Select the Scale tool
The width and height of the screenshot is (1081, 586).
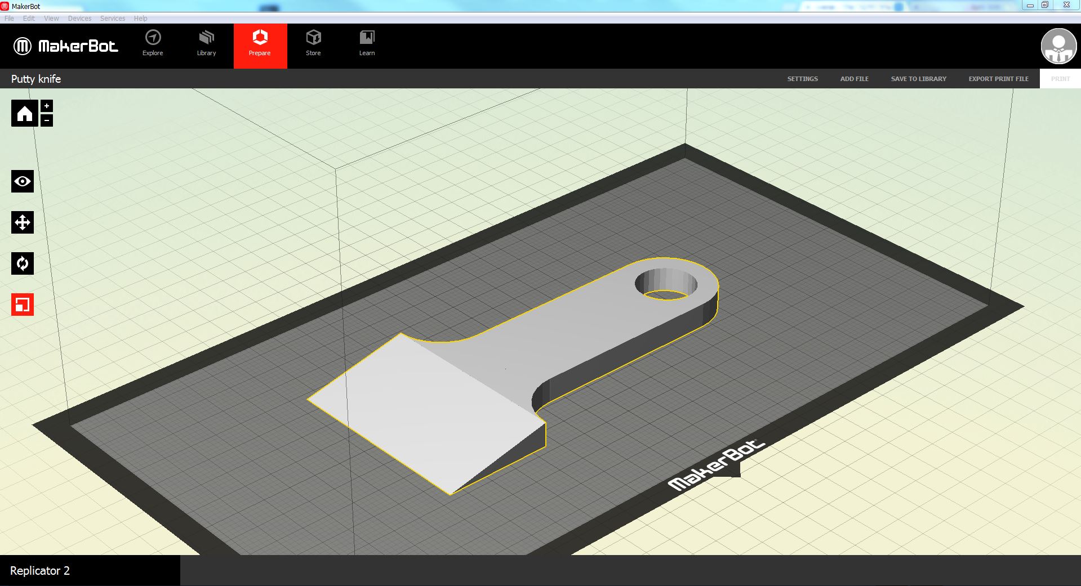(x=23, y=305)
